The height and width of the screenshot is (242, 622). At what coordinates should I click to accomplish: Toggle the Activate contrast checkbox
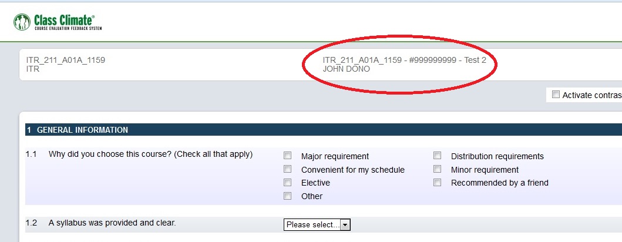tap(555, 95)
